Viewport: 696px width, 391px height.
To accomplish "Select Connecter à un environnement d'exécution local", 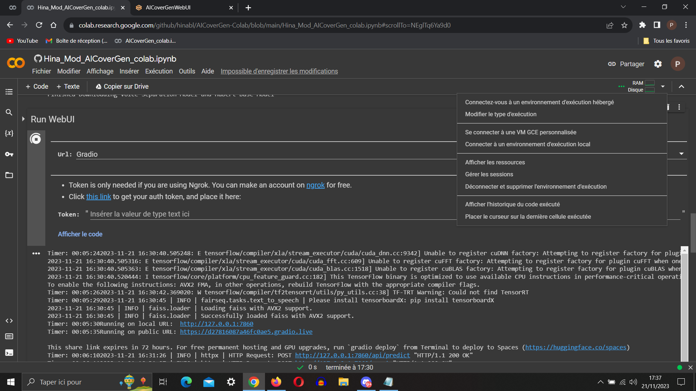I will 562,144.
